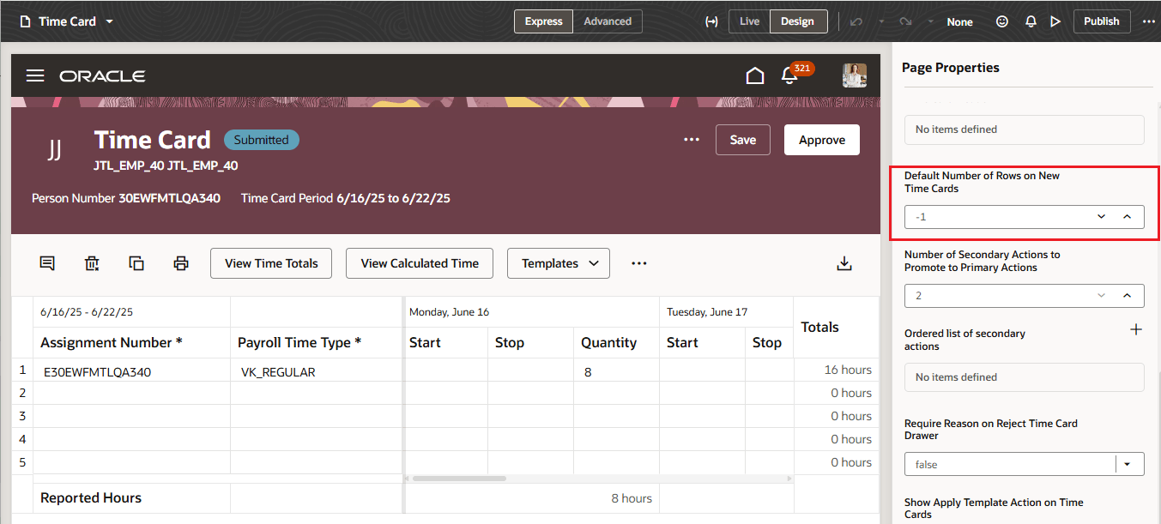
Task: Switch to the Advanced editing mode
Action: (607, 21)
